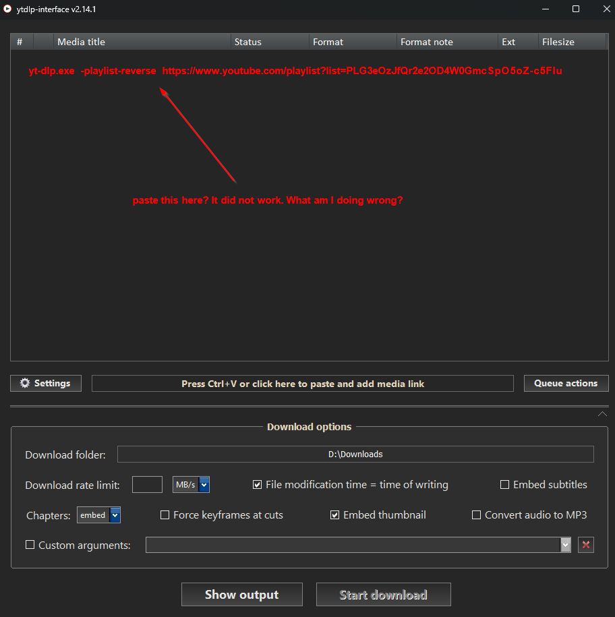
Task: Focus the Download rate limit field
Action: point(147,484)
